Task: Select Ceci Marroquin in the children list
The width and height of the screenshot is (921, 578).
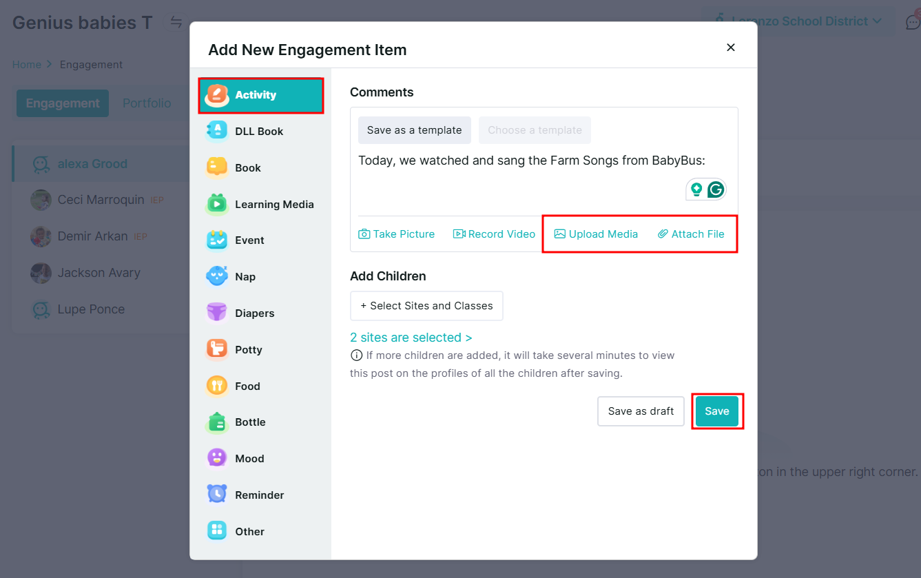Action: (101, 200)
